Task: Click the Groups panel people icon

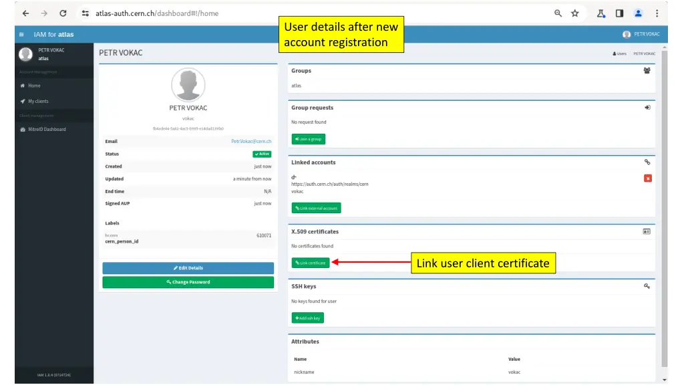Action: (x=647, y=71)
